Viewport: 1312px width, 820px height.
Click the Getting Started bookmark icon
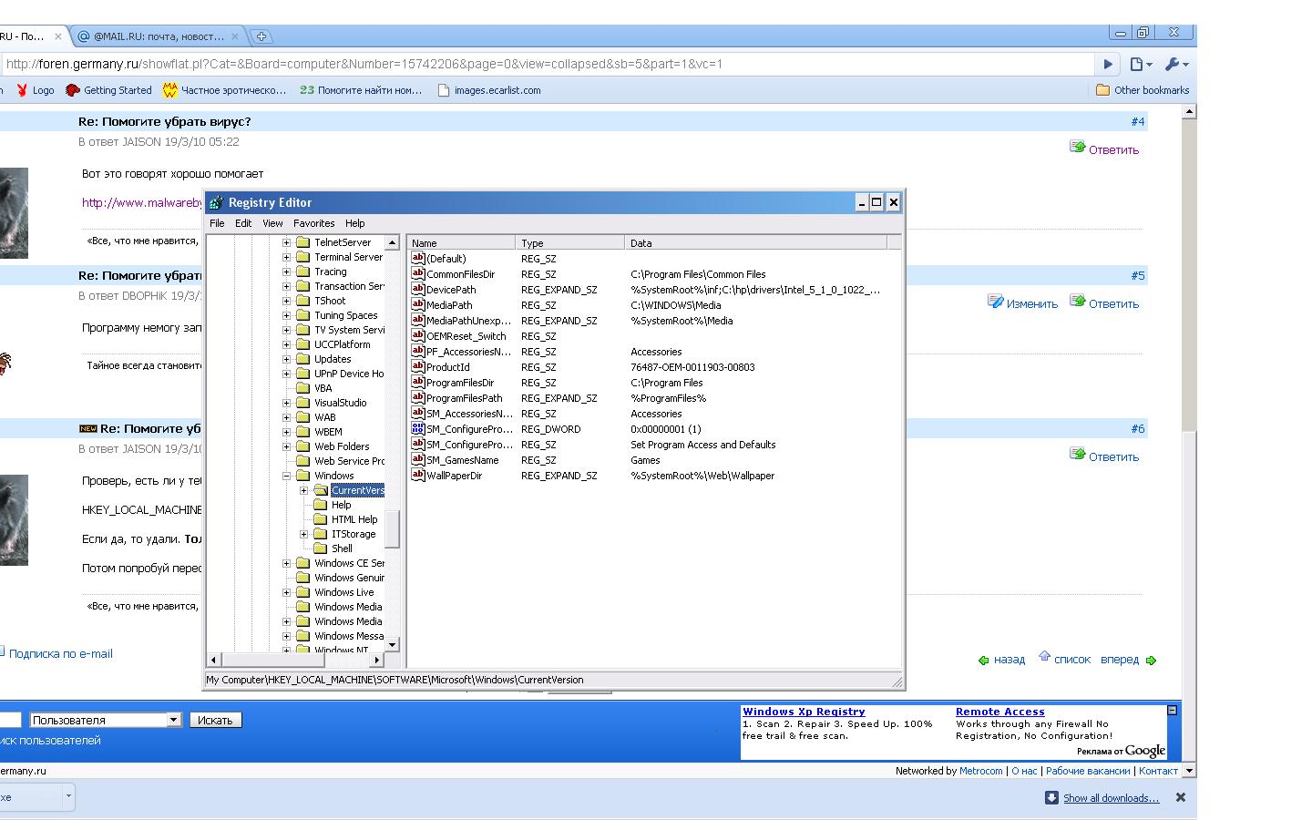(73, 90)
